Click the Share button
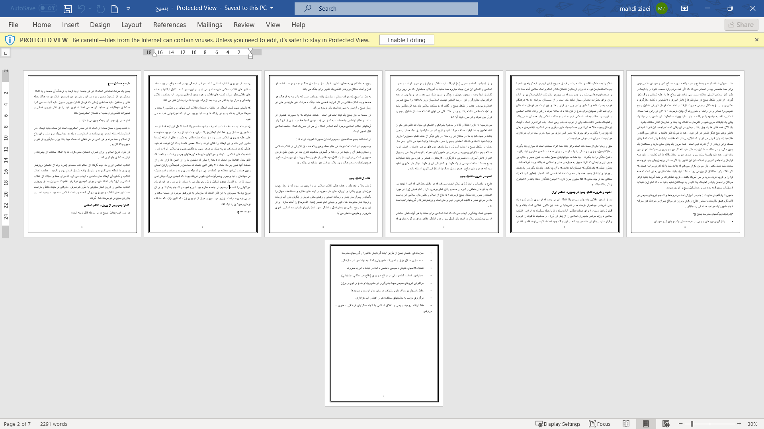The width and height of the screenshot is (764, 429). point(741,25)
